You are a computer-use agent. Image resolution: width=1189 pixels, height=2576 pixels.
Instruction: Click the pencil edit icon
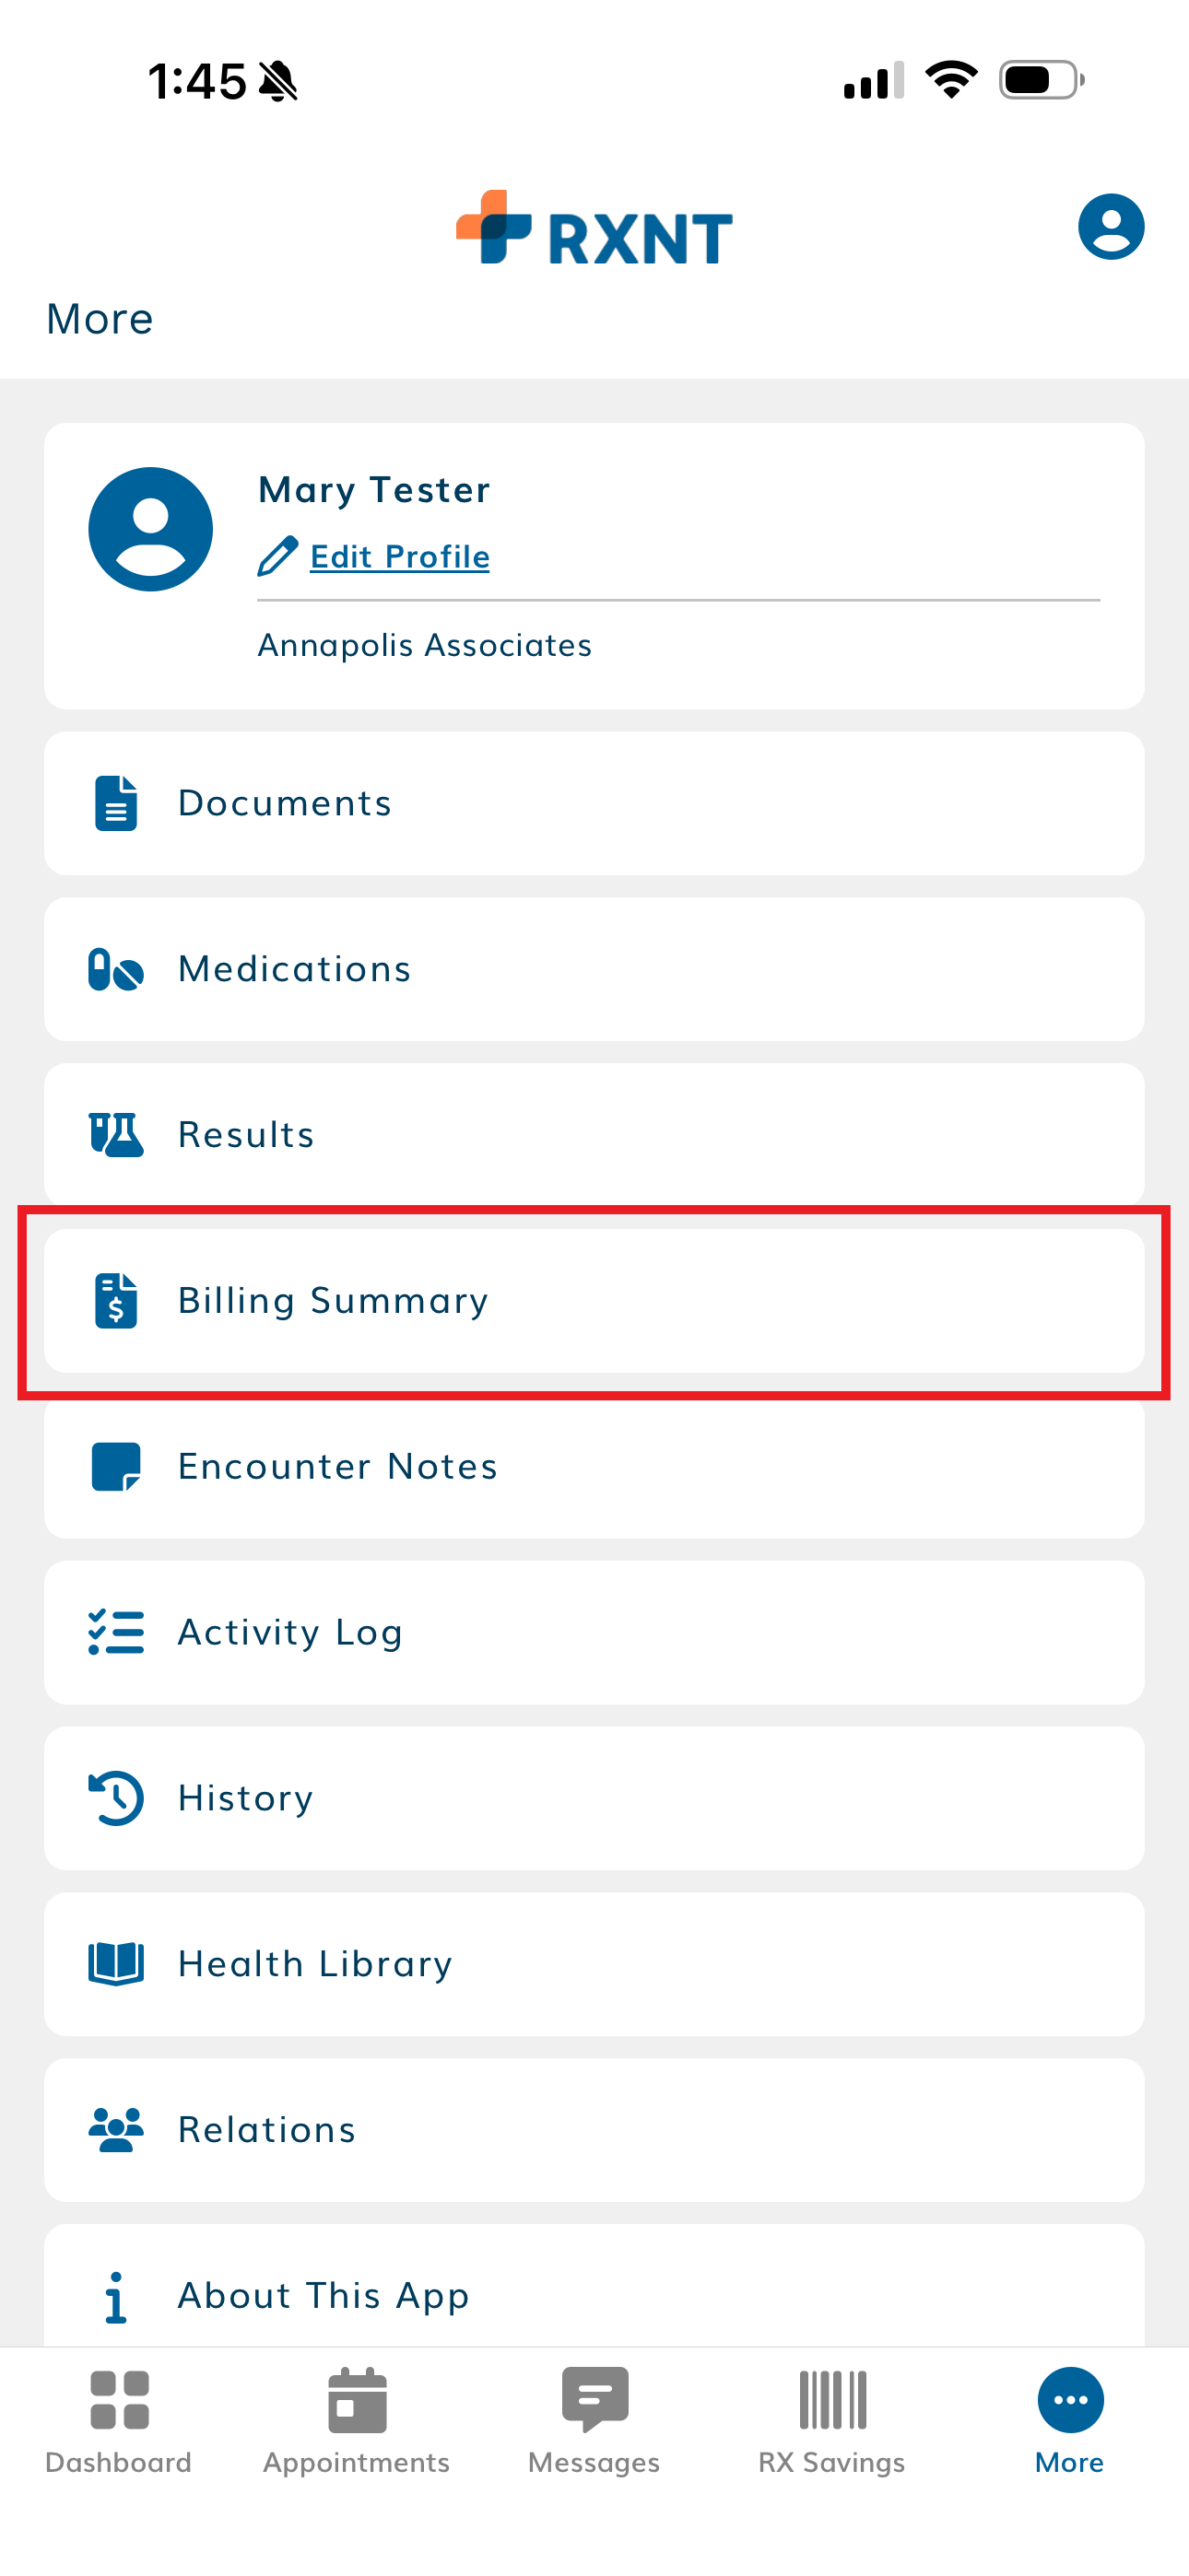(x=277, y=556)
